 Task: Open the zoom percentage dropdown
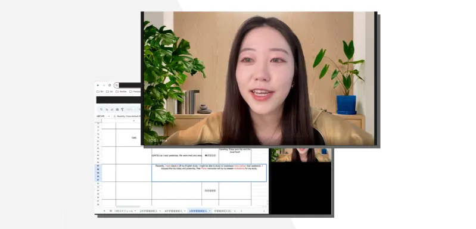[131, 109]
